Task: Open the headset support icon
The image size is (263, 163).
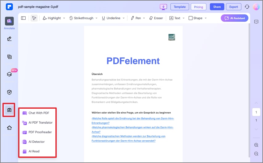Action: coord(247,7)
